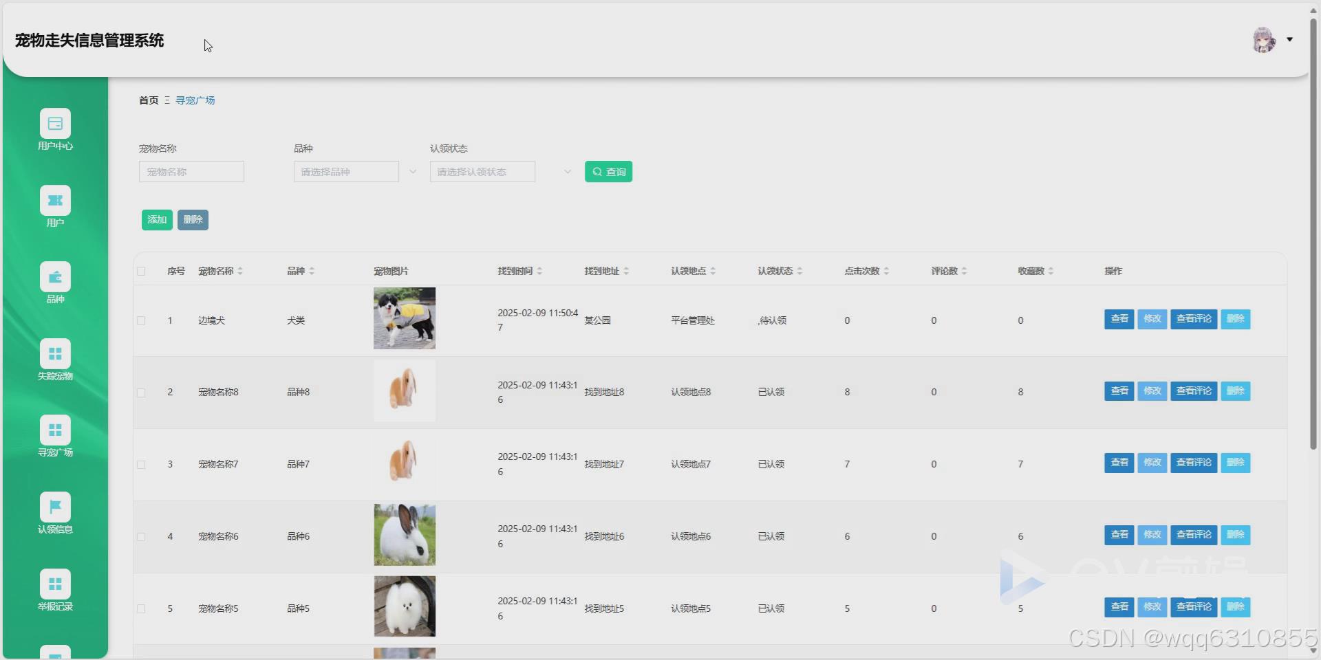
Task: Check the row checkbox for 宠物名称6
Action: (x=141, y=537)
